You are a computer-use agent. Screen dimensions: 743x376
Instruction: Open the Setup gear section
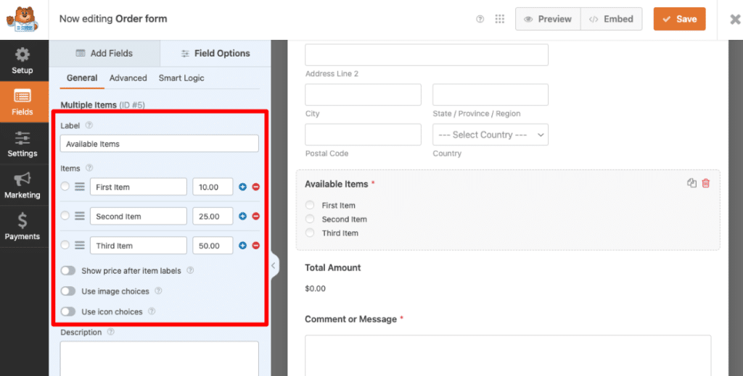pyautogui.click(x=22, y=61)
